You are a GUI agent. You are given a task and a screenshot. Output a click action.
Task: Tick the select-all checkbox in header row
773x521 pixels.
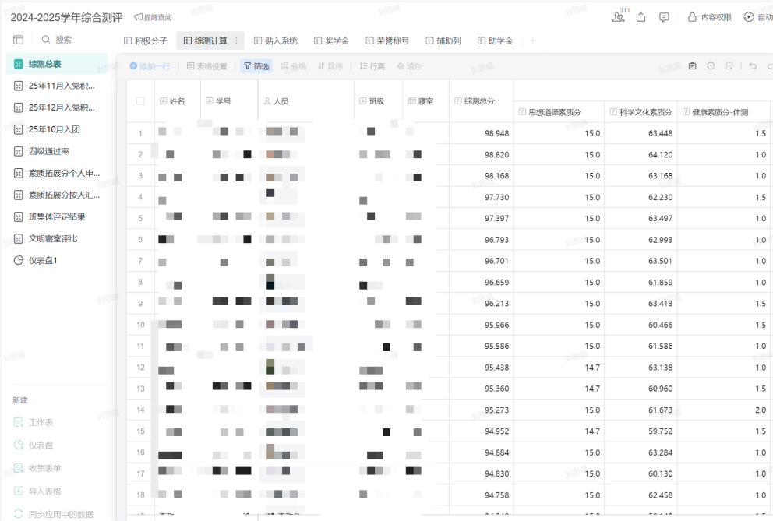click(x=140, y=101)
